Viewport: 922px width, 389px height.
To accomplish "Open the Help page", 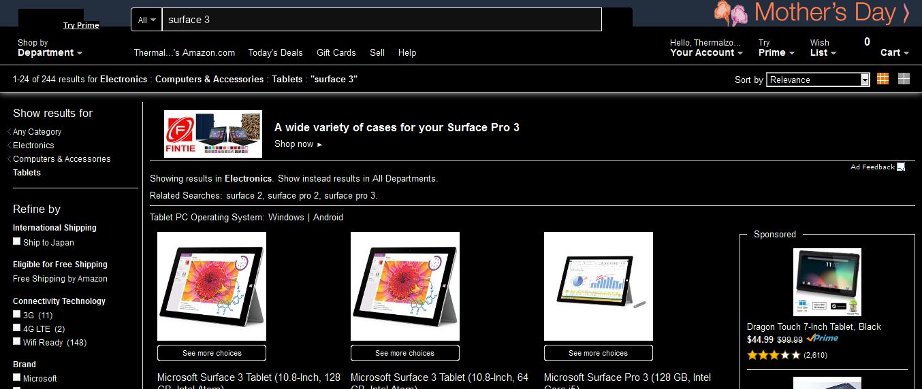I will (x=407, y=52).
